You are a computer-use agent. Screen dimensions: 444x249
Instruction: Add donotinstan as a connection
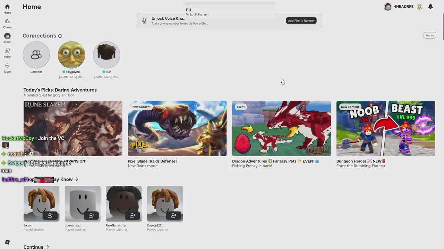[x=91, y=215]
